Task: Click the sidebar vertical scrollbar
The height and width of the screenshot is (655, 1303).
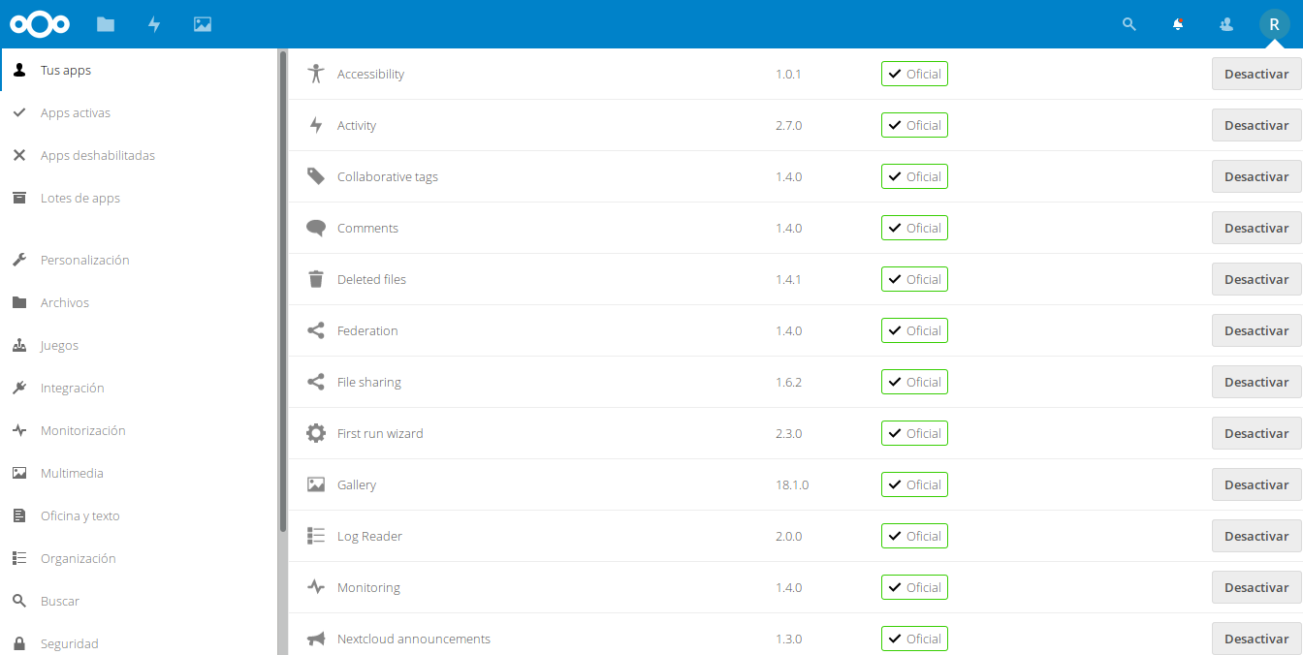Action: click(283, 291)
